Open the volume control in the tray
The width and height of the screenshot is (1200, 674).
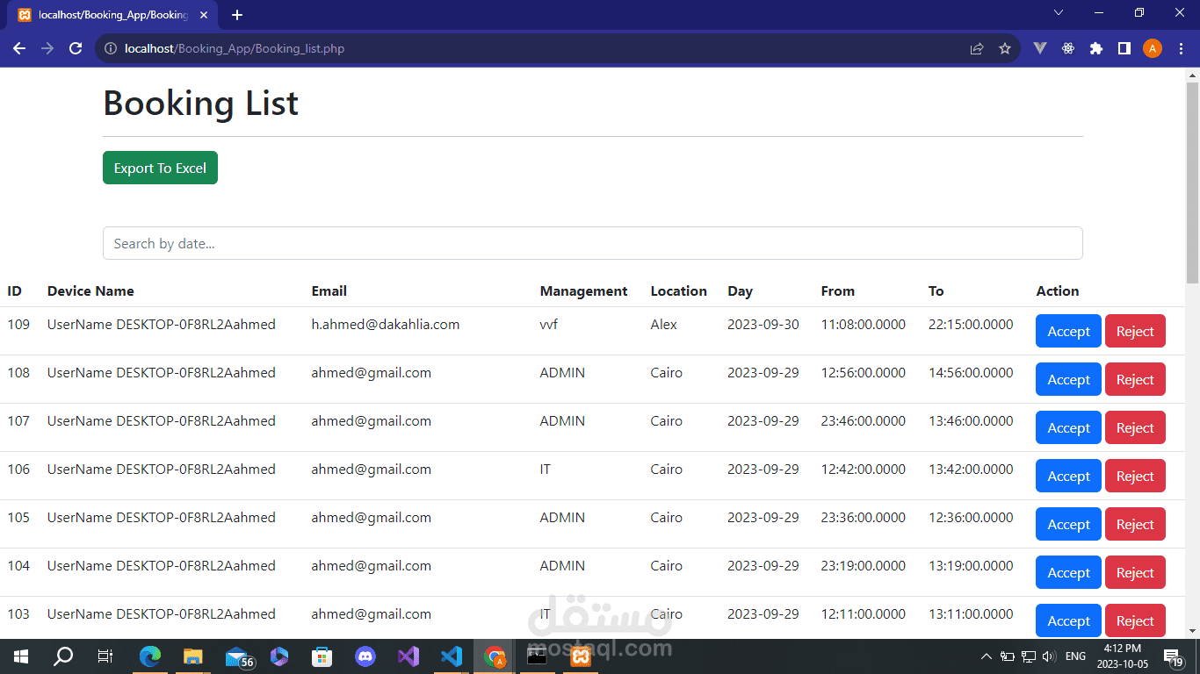pos(1049,656)
